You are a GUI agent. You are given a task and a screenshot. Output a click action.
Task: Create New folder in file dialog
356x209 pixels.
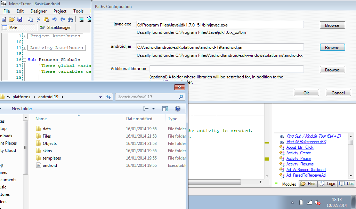pos(22,109)
